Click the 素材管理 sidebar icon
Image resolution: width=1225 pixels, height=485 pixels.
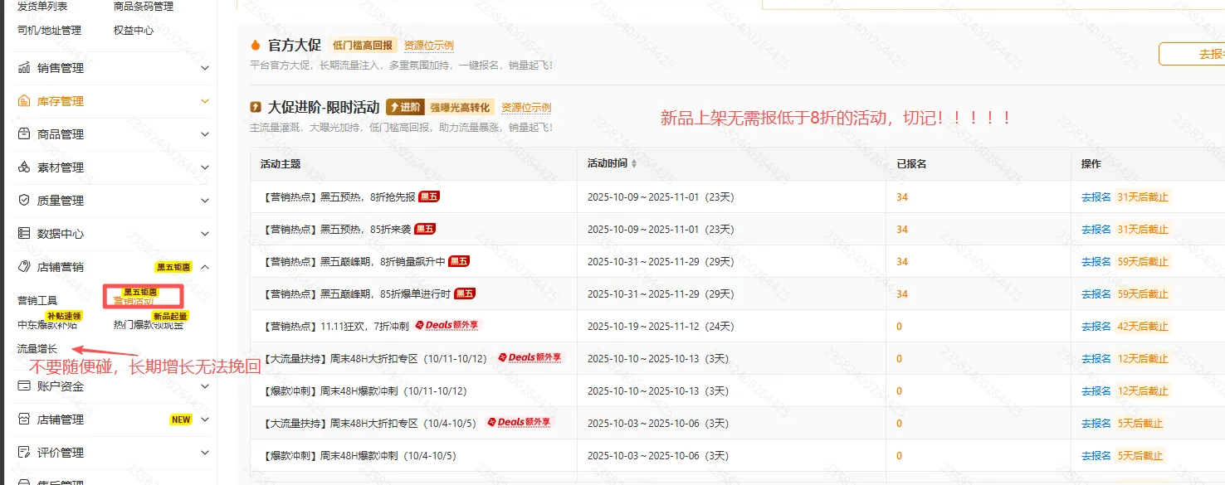(x=24, y=167)
